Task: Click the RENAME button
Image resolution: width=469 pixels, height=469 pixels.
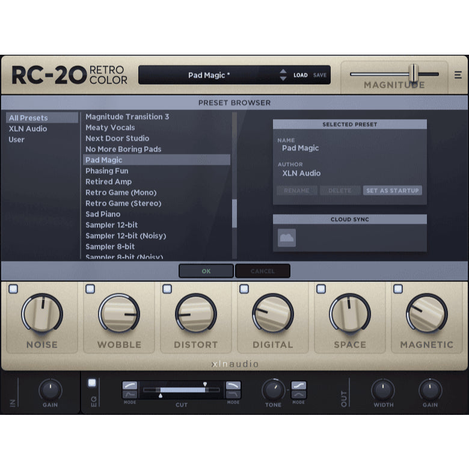Action: tap(296, 191)
